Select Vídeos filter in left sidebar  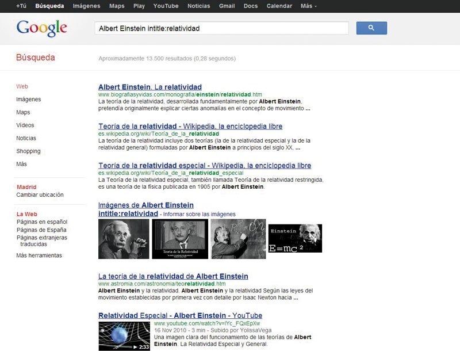coord(25,125)
